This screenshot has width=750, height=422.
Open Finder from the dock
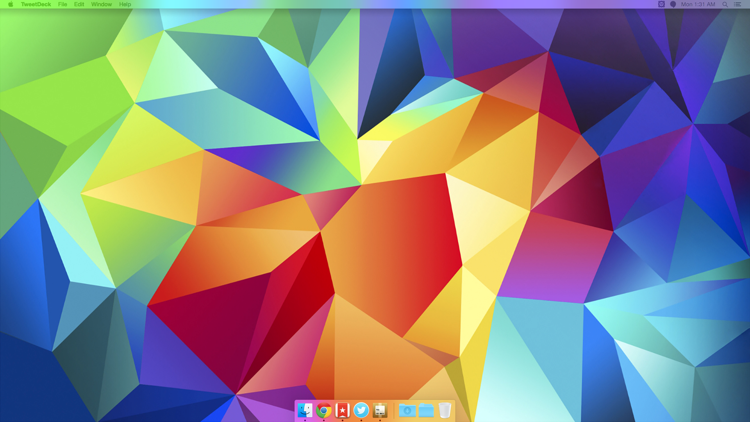tap(305, 410)
